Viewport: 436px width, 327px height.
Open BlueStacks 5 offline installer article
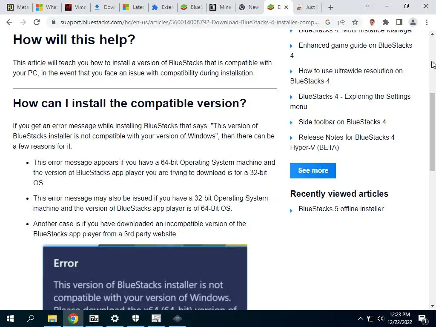tap(341, 209)
